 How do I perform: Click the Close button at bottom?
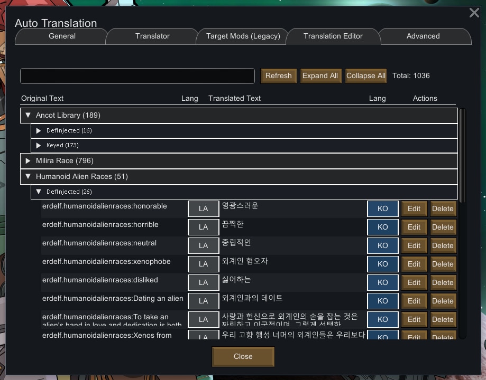[x=243, y=356]
